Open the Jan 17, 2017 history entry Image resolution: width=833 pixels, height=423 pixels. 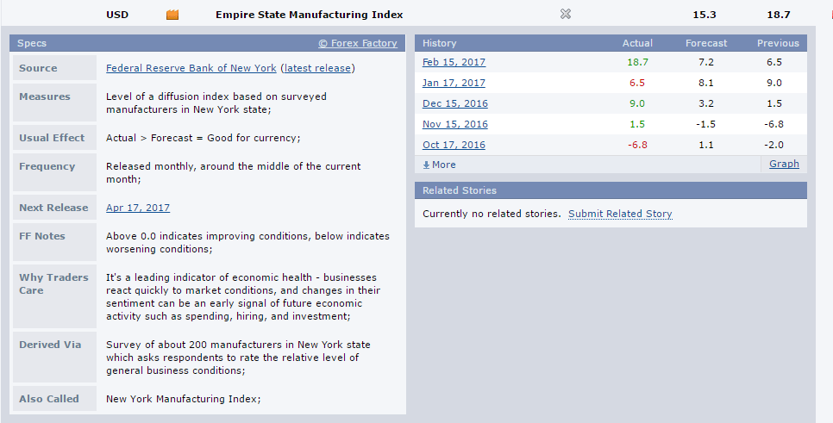click(454, 83)
